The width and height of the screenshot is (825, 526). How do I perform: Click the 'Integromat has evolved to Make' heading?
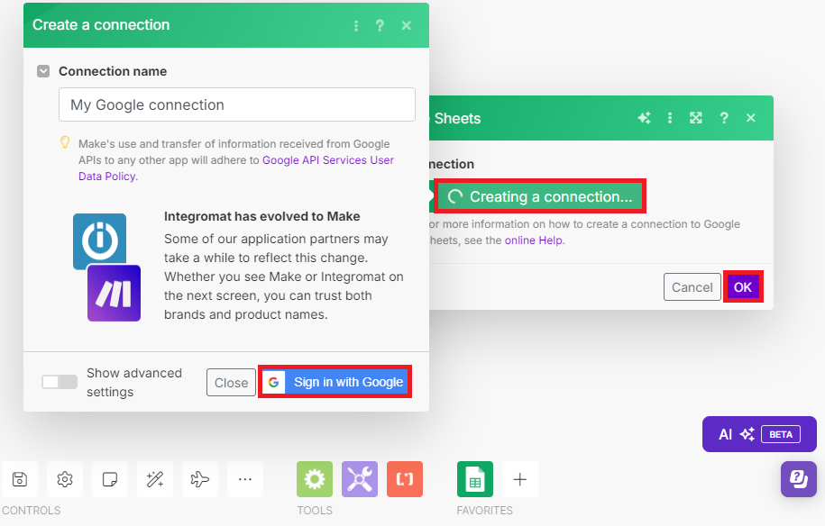(x=262, y=216)
